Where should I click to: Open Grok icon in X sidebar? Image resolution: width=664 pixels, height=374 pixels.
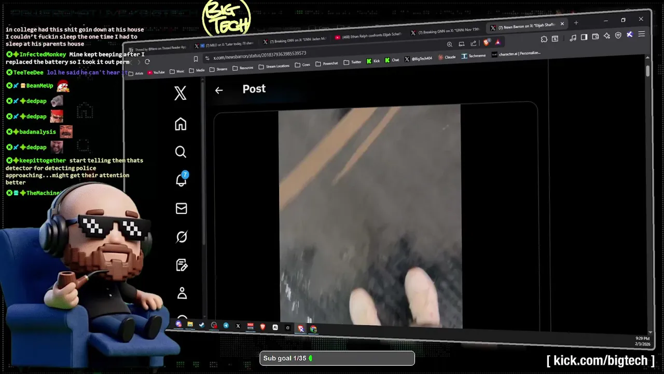pyautogui.click(x=182, y=237)
